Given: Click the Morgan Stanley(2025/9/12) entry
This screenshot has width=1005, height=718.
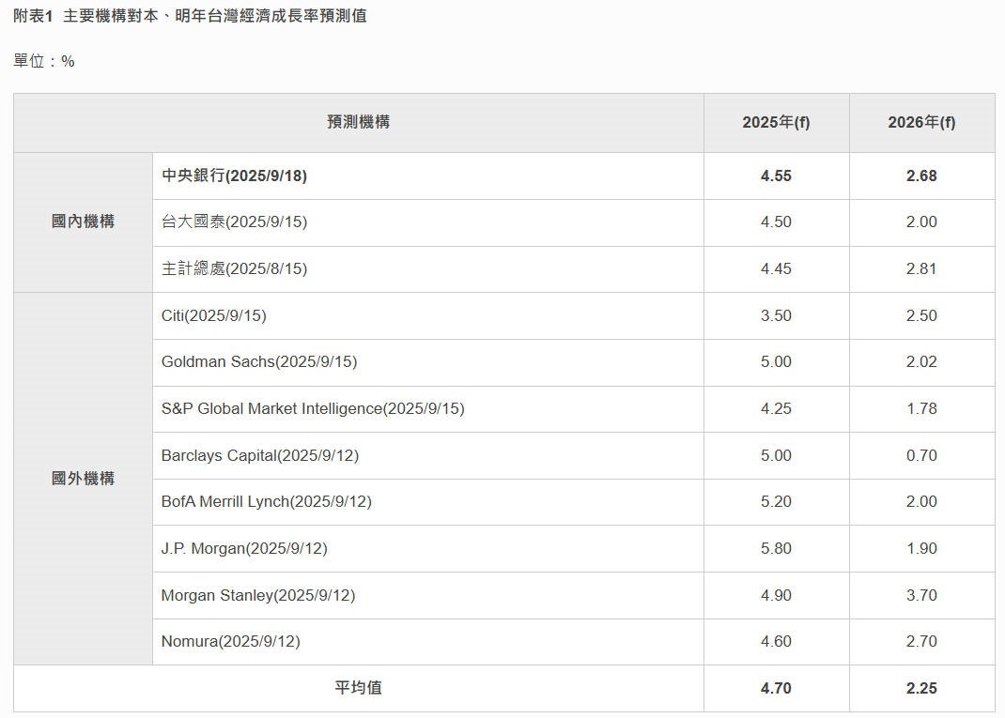Looking at the screenshot, I should (257, 596).
